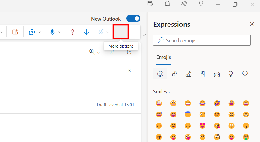
Task: Expand the ribbon with the far-right chevron
Action: (x=144, y=35)
